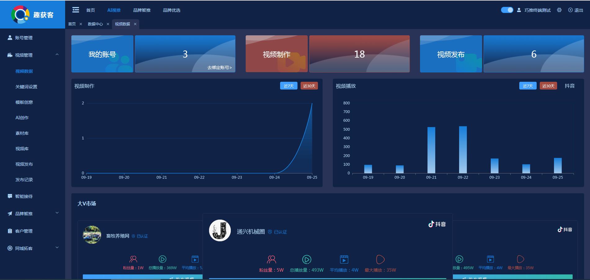Switch to the 数据中心 tab
Screen dimensions: 590x280
click(x=95, y=24)
